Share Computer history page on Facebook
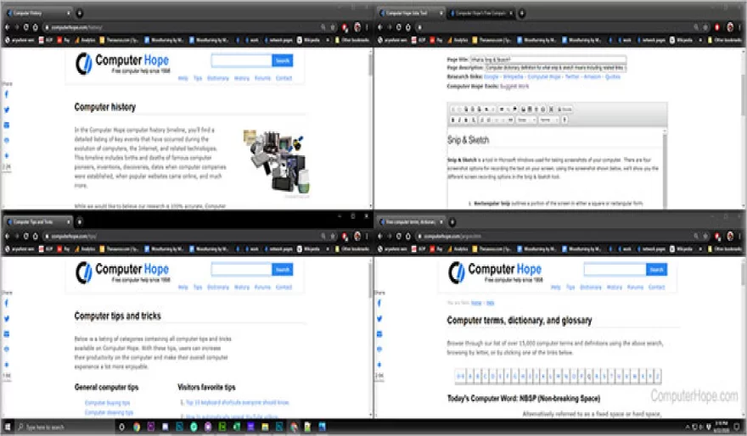Screen dimensions: 747x436 coord(7,94)
